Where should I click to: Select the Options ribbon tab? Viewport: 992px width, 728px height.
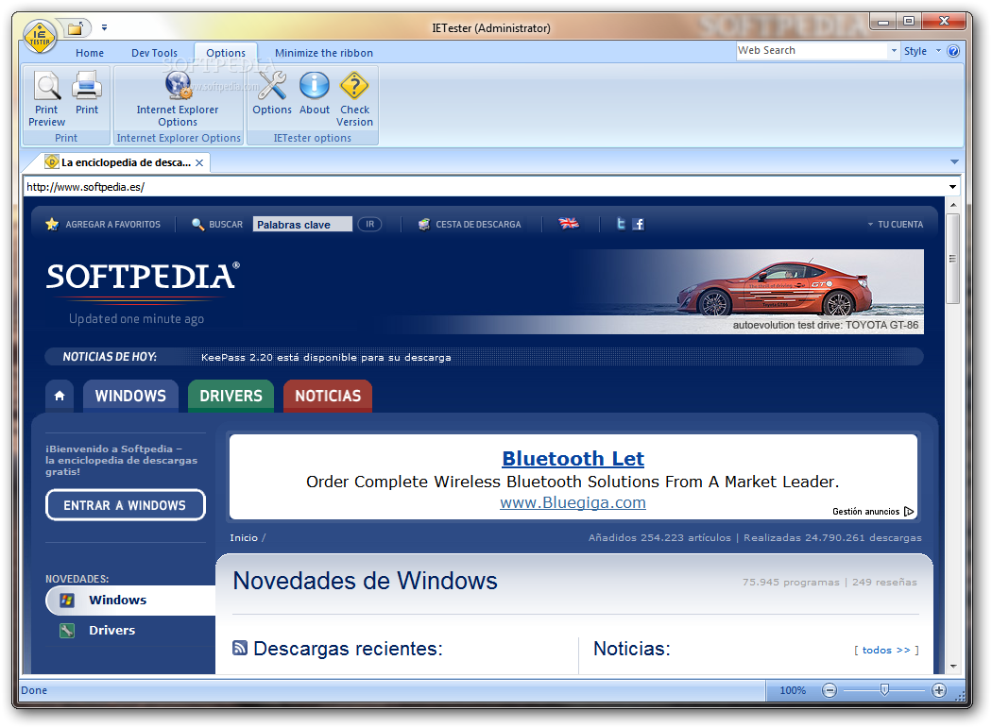point(226,53)
